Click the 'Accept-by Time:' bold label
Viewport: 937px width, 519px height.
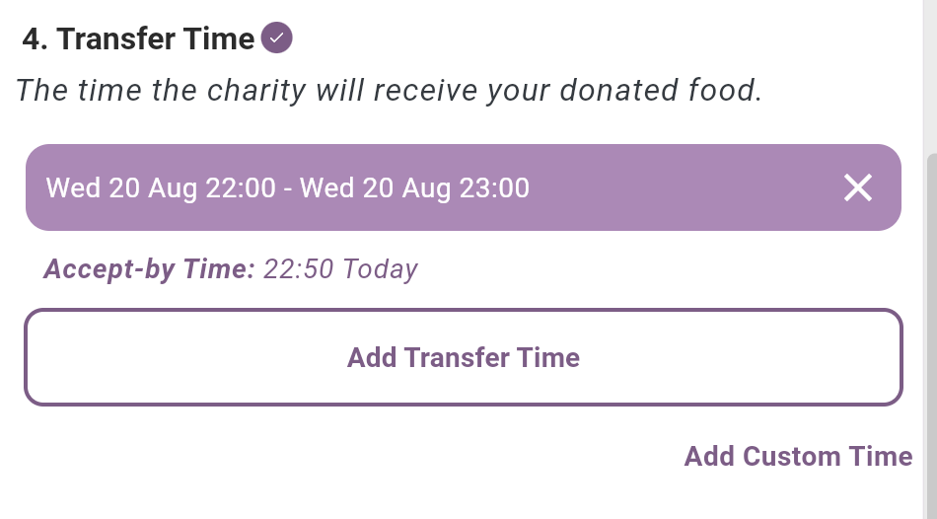pyautogui.click(x=150, y=269)
